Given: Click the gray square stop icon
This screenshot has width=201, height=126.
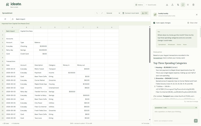Looking at the screenshot, I should pos(188,5).
